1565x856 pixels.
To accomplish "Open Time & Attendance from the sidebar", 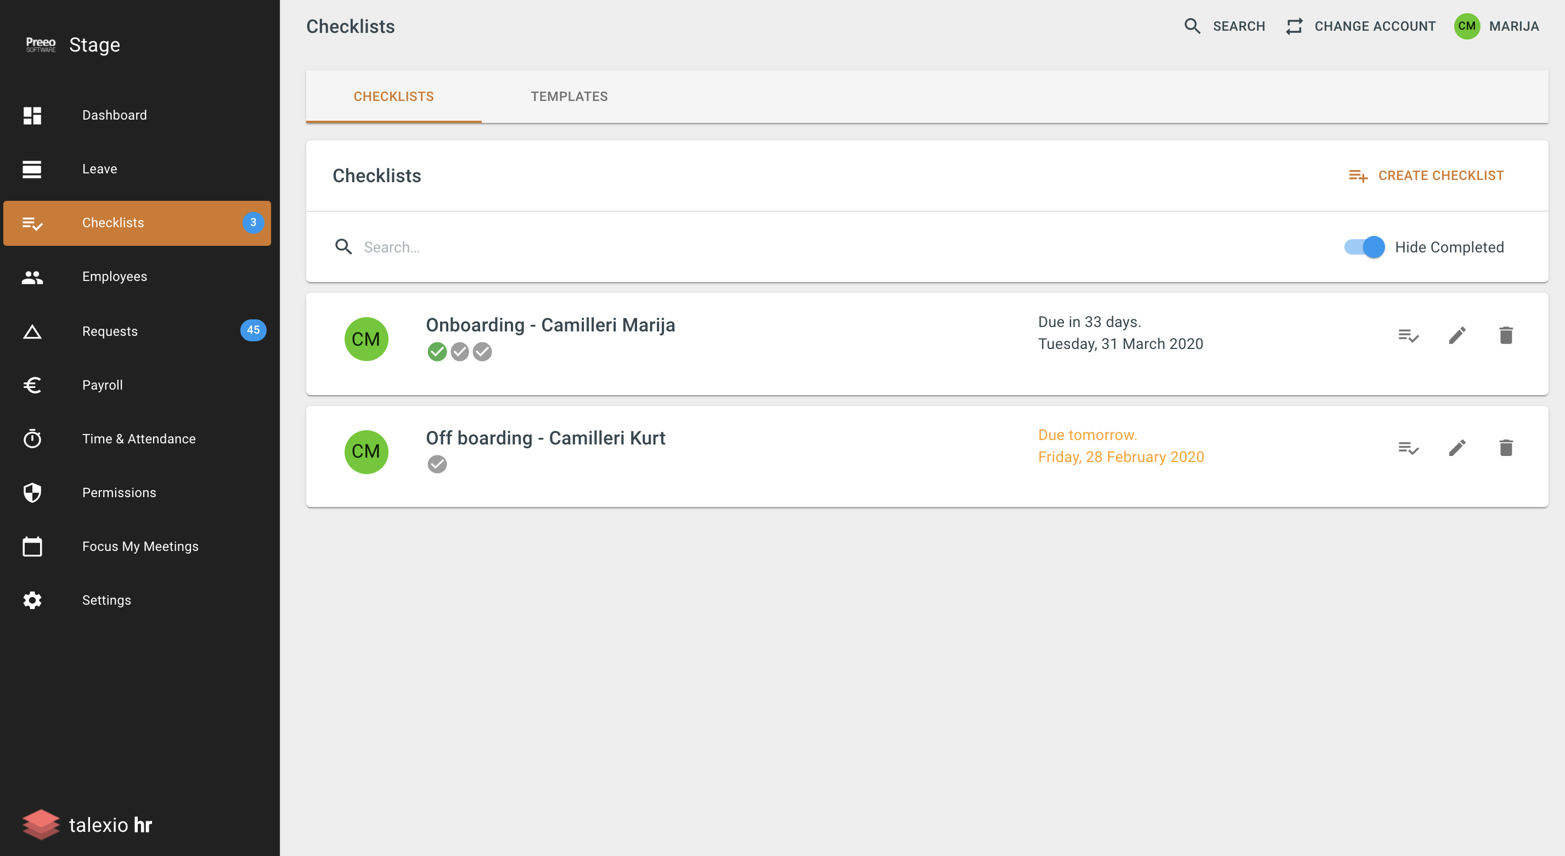I will [x=137, y=438].
